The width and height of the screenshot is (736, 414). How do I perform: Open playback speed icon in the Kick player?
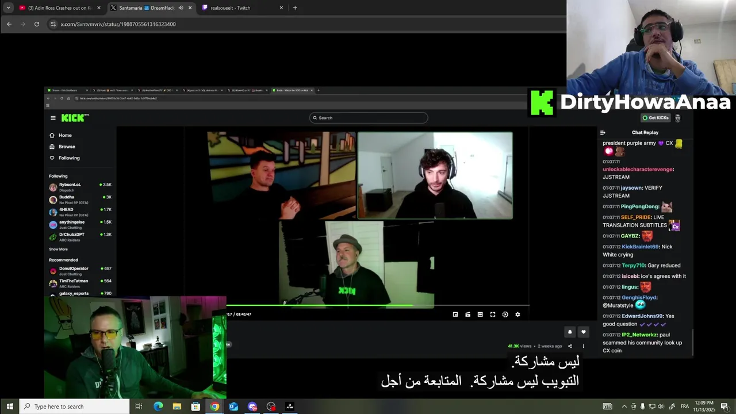tap(505, 315)
